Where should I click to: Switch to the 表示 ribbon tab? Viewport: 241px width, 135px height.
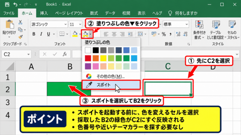(142, 13)
